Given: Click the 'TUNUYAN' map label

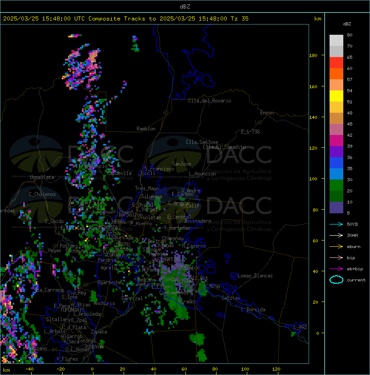Looking at the screenshot, I should (x=94, y=346).
